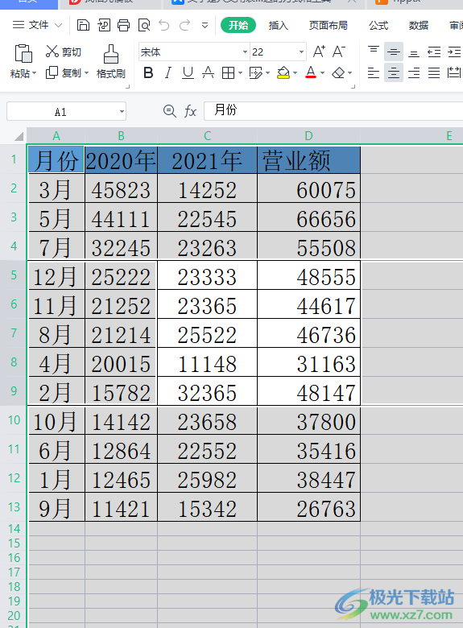This screenshot has height=628, width=463.
Task: Select the Format Painter brush
Action: [x=111, y=62]
